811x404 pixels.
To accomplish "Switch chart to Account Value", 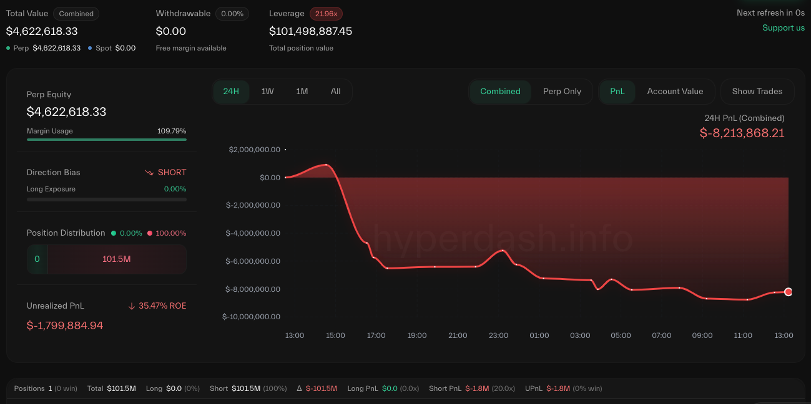I will (x=675, y=92).
